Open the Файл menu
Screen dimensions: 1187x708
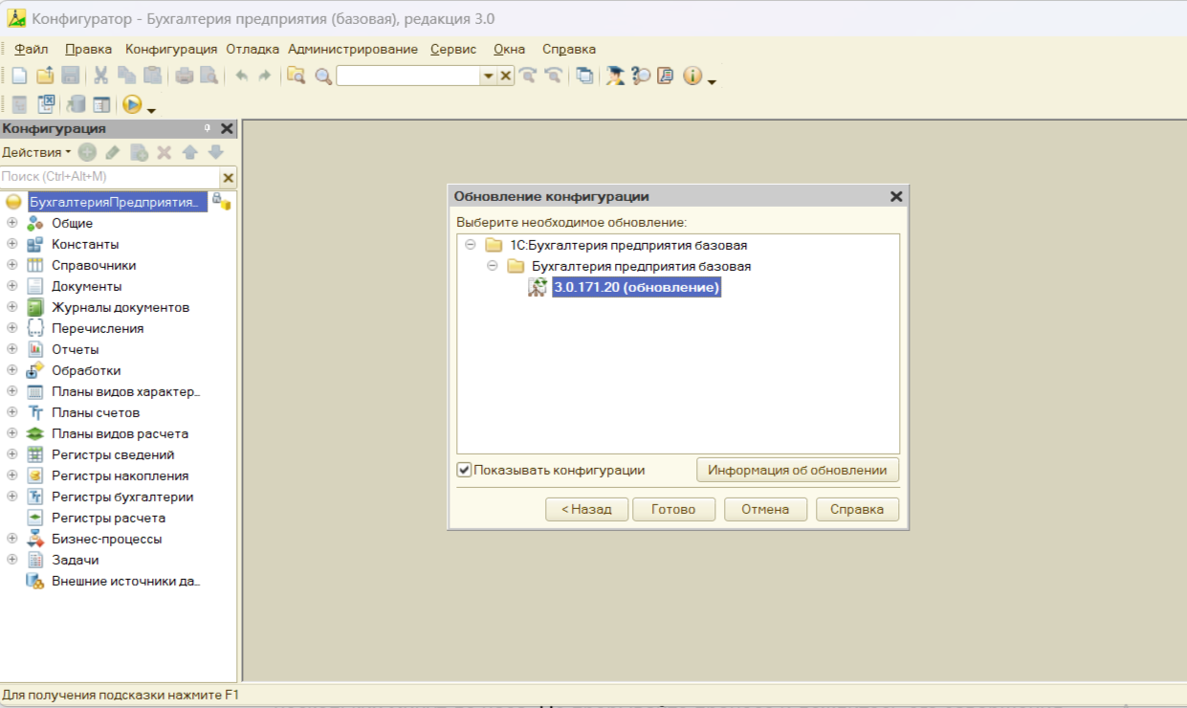coord(32,49)
